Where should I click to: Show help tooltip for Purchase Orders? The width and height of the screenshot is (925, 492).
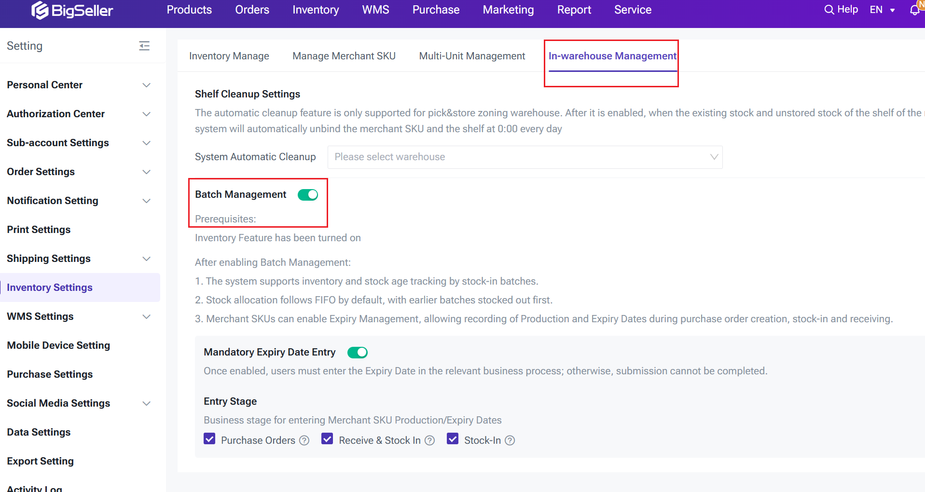pos(304,440)
